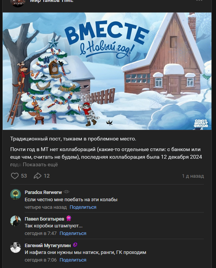The width and height of the screenshot is (216, 268).
Task: Expand post text with Показать ещё
Action: (x=40, y=165)
